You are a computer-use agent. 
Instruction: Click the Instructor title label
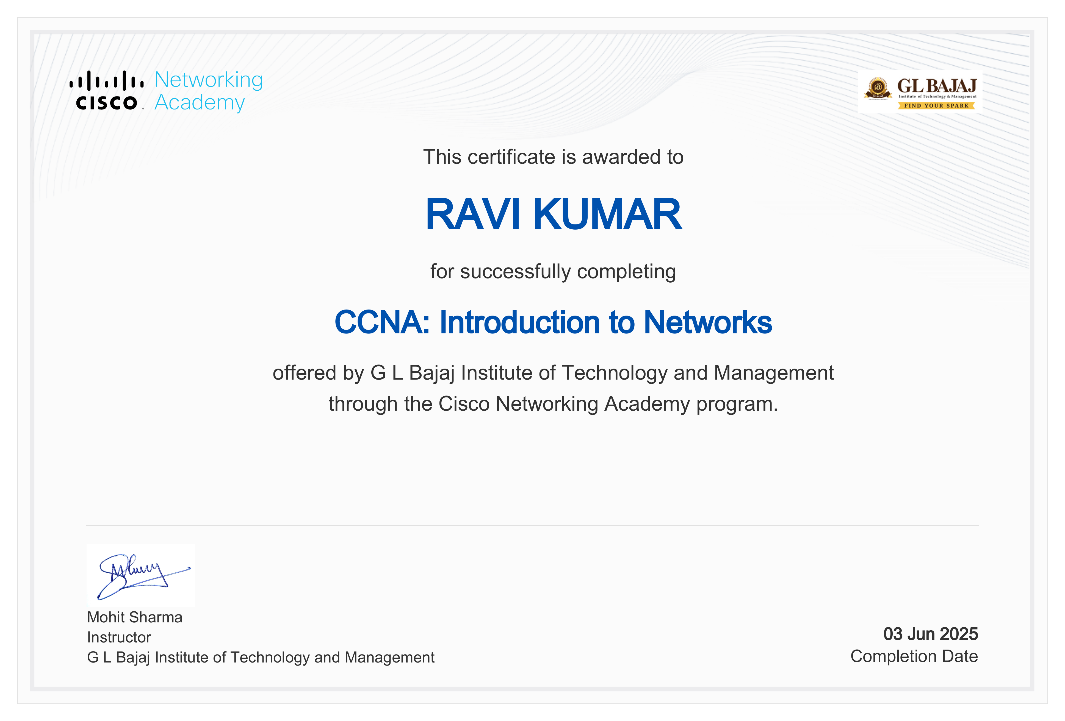click(119, 637)
